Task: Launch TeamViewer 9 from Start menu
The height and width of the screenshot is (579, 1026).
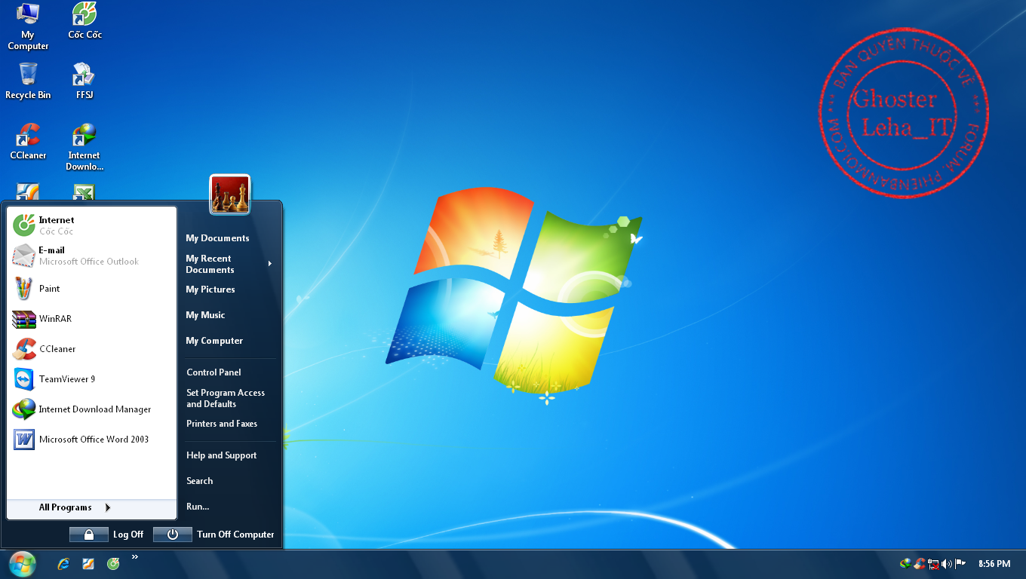Action: click(x=67, y=379)
